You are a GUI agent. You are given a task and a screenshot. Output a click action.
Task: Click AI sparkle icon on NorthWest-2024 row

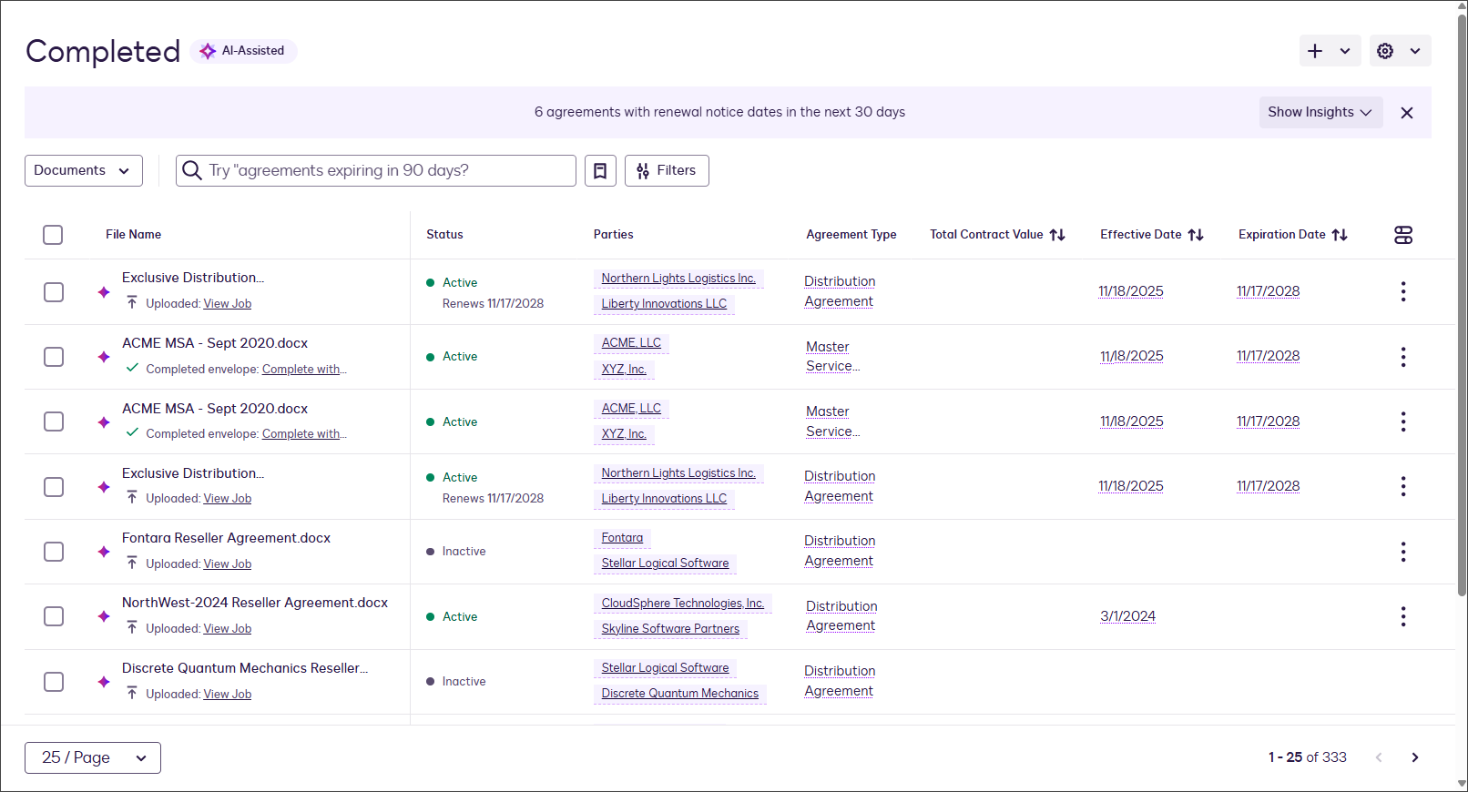(104, 616)
